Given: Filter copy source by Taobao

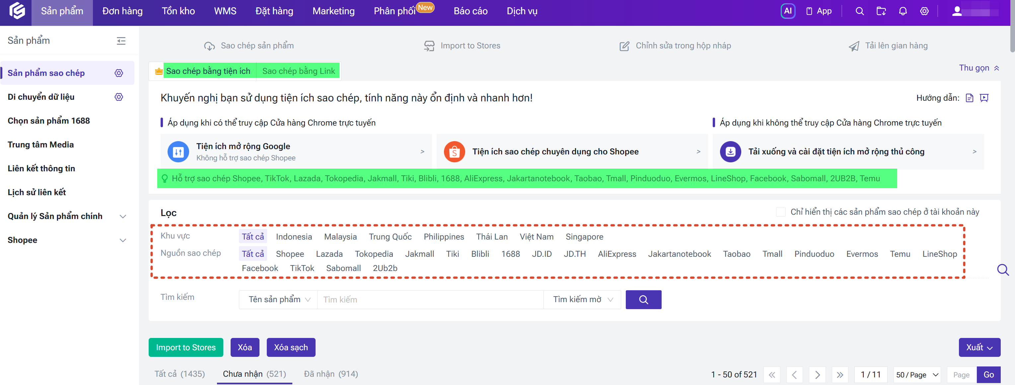Looking at the screenshot, I should [736, 254].
